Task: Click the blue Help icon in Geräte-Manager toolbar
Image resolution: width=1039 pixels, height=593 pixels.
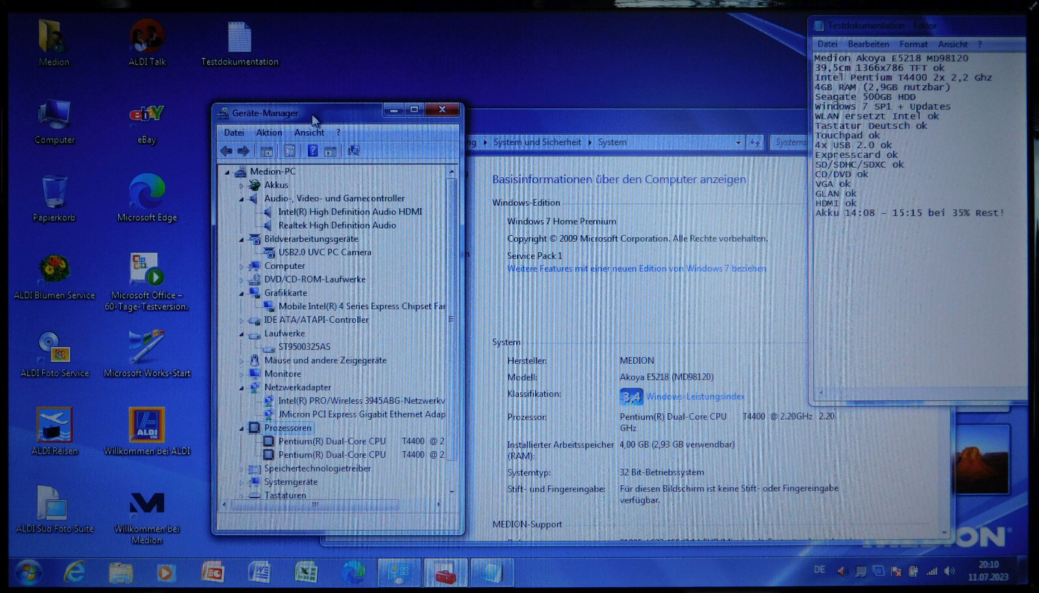Action: coord(312,151)
